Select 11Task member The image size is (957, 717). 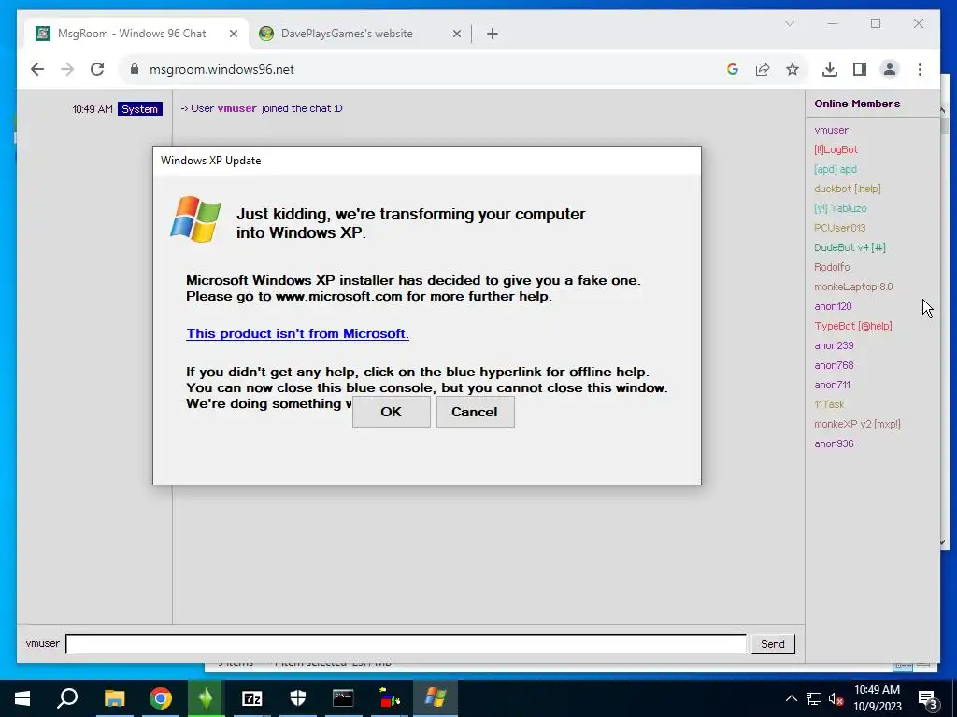click(x=829, y=404)
